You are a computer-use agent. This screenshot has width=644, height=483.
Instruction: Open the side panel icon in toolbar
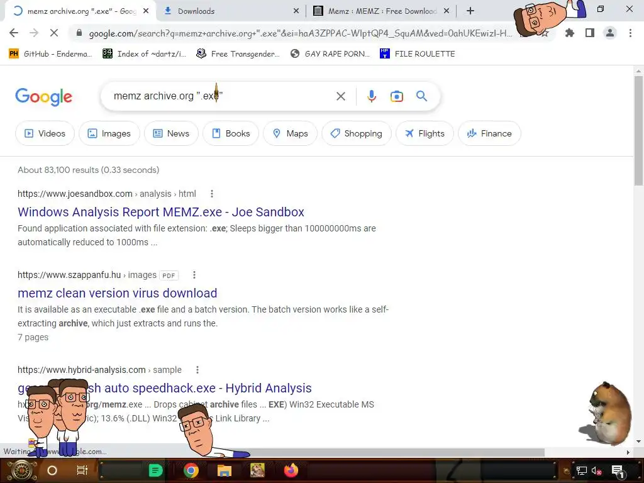coord(590,33)
